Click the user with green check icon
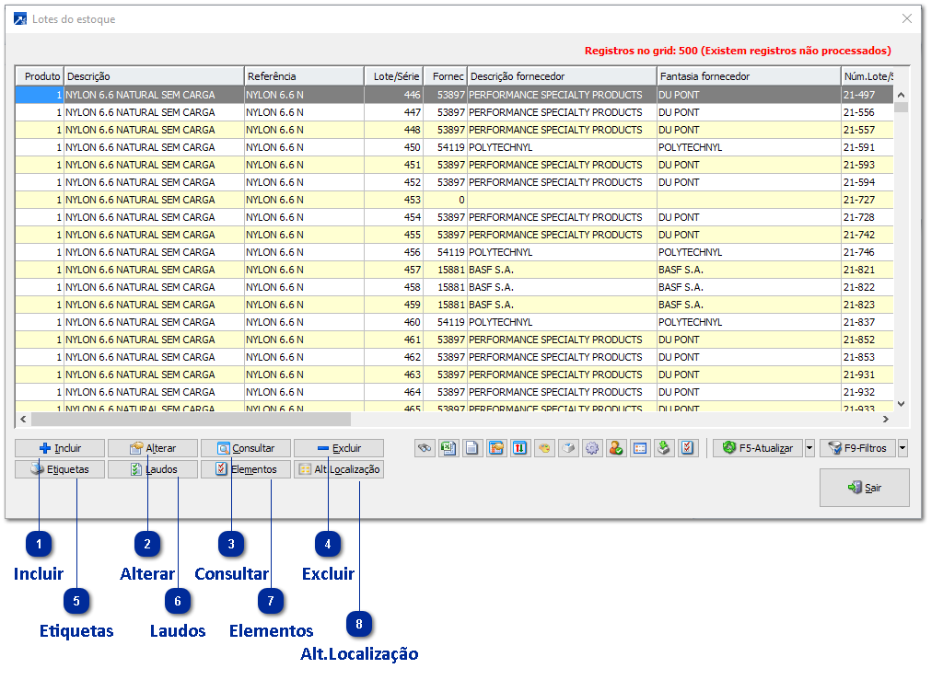The width and height of the screenshot is (943, 680). pyautogui.click(x=616, y=448)
